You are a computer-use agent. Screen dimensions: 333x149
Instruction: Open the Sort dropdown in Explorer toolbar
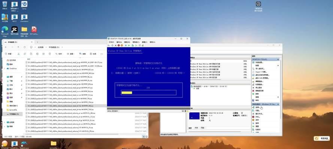(x=60, y=54)
